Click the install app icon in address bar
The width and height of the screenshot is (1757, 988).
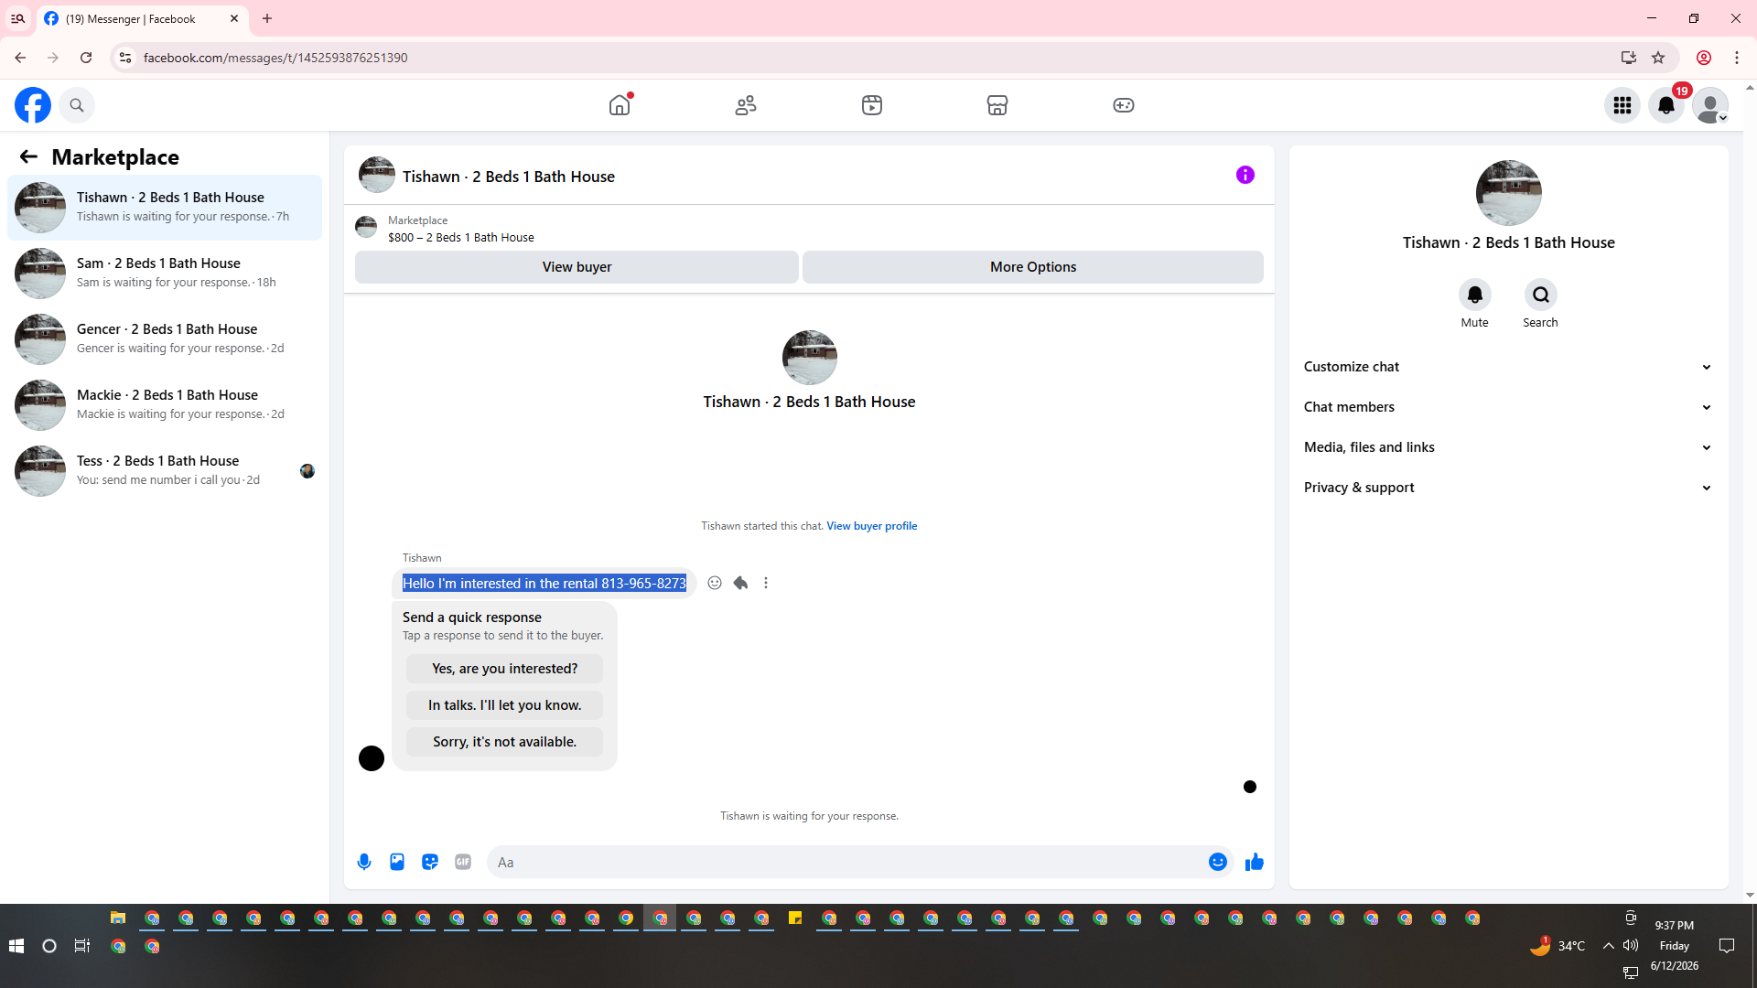click(1629, 58)
